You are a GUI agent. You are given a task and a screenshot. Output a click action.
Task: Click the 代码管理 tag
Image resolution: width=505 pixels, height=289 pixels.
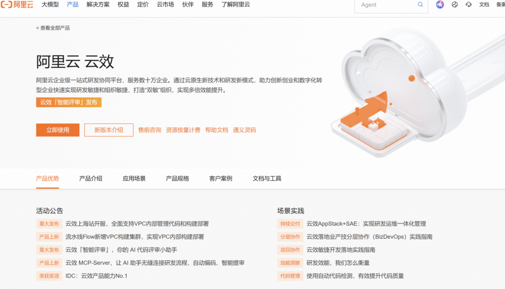pos(290,276)
